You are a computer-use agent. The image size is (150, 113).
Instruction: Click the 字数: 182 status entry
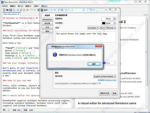point(16,110)
